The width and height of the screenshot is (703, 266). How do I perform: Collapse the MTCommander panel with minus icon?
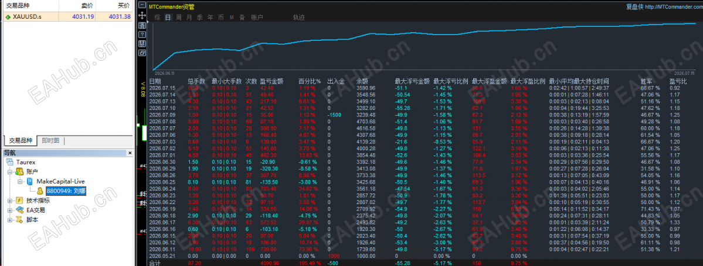142,6
